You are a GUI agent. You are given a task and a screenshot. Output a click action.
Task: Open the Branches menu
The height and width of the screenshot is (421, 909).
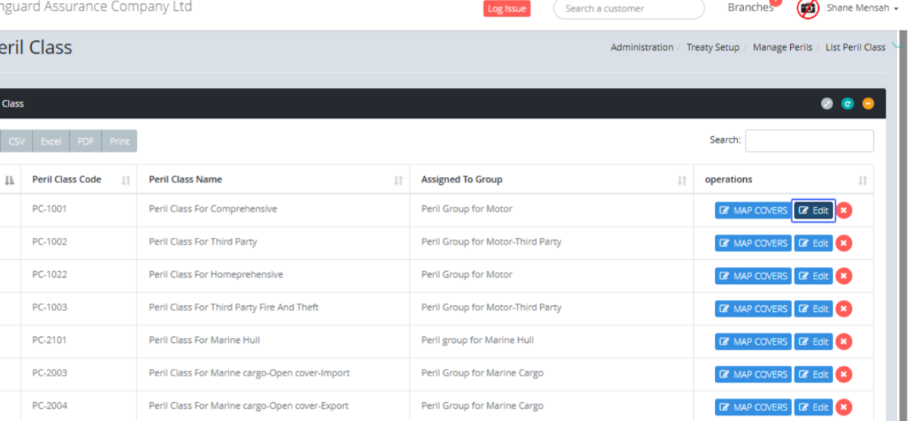751,8
